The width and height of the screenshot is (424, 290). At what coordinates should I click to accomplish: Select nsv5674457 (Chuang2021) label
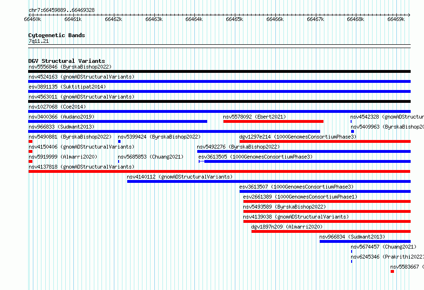[x=384, y=247]
